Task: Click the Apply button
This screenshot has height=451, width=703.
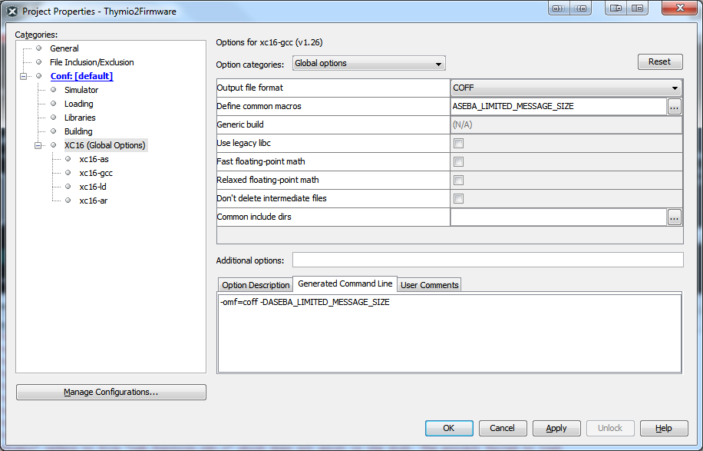Action: 556,428
